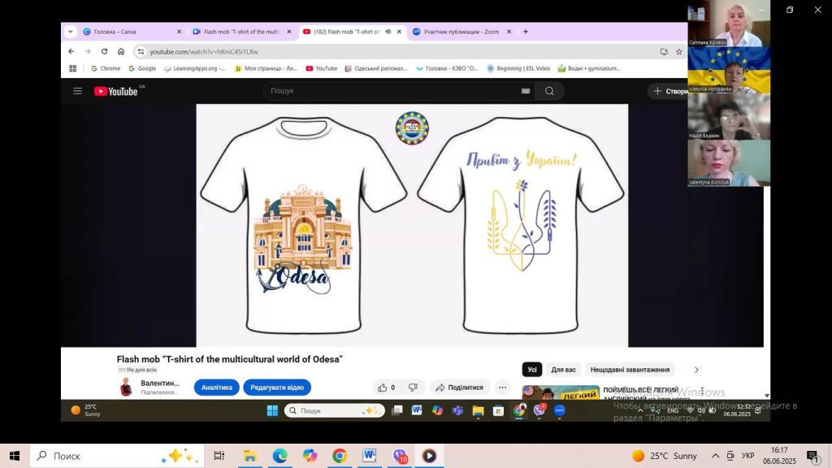Viewport: 832px width, 468px height.
Task: Select the 'Для вас' filter chip
Action: tap(564, 370)
